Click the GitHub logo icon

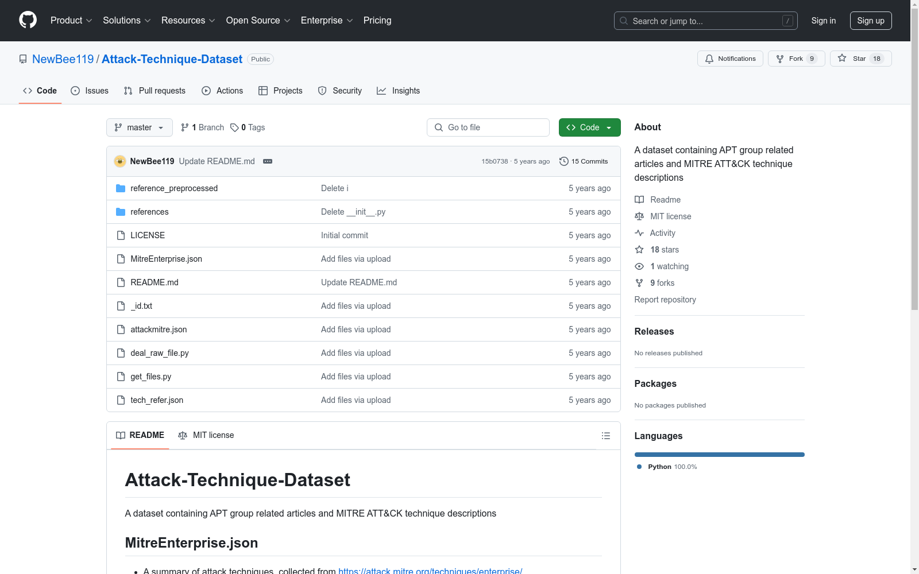click(28, 20)
